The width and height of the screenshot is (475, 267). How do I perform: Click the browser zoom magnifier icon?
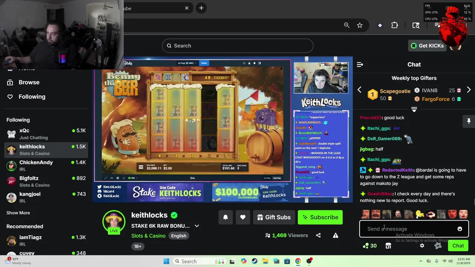coord(347,25)
